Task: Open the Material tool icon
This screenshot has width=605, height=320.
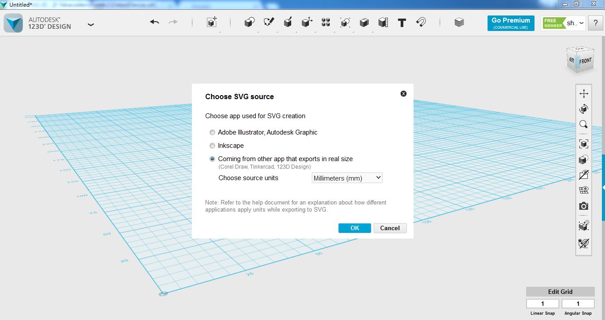Action: (x=459, y=23)
